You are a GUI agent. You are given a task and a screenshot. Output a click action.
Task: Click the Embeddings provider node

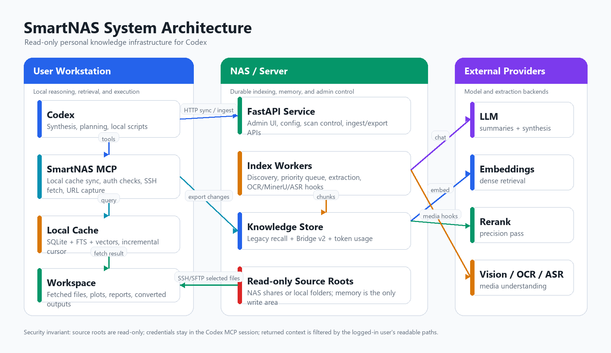(x=522, y=172)
